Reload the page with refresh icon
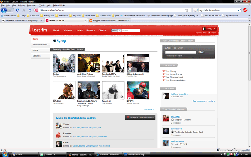 click(17, 10)
